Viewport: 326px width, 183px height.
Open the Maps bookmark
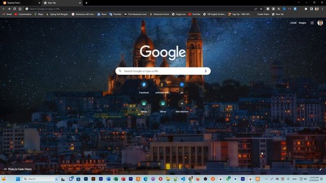pos(39,14)
